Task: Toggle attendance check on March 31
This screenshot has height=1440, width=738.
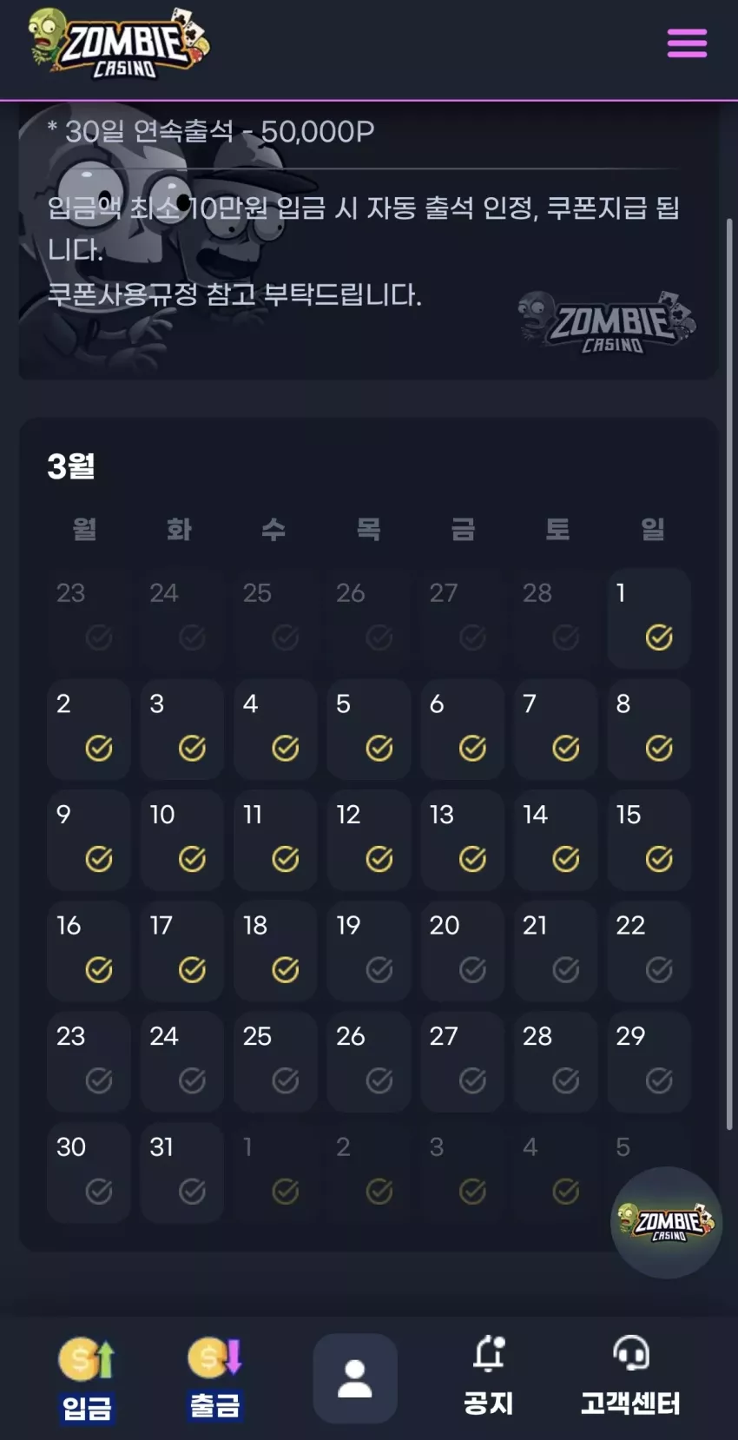Action: tap(192, 1191)
